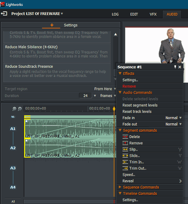Click the Duration 24 input field
Image resolution: width=188 pixels, height=204 pixels.
(x=86, y=96)
